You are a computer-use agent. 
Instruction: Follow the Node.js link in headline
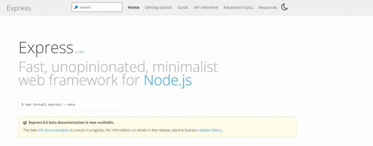click(x=168, y=80)
